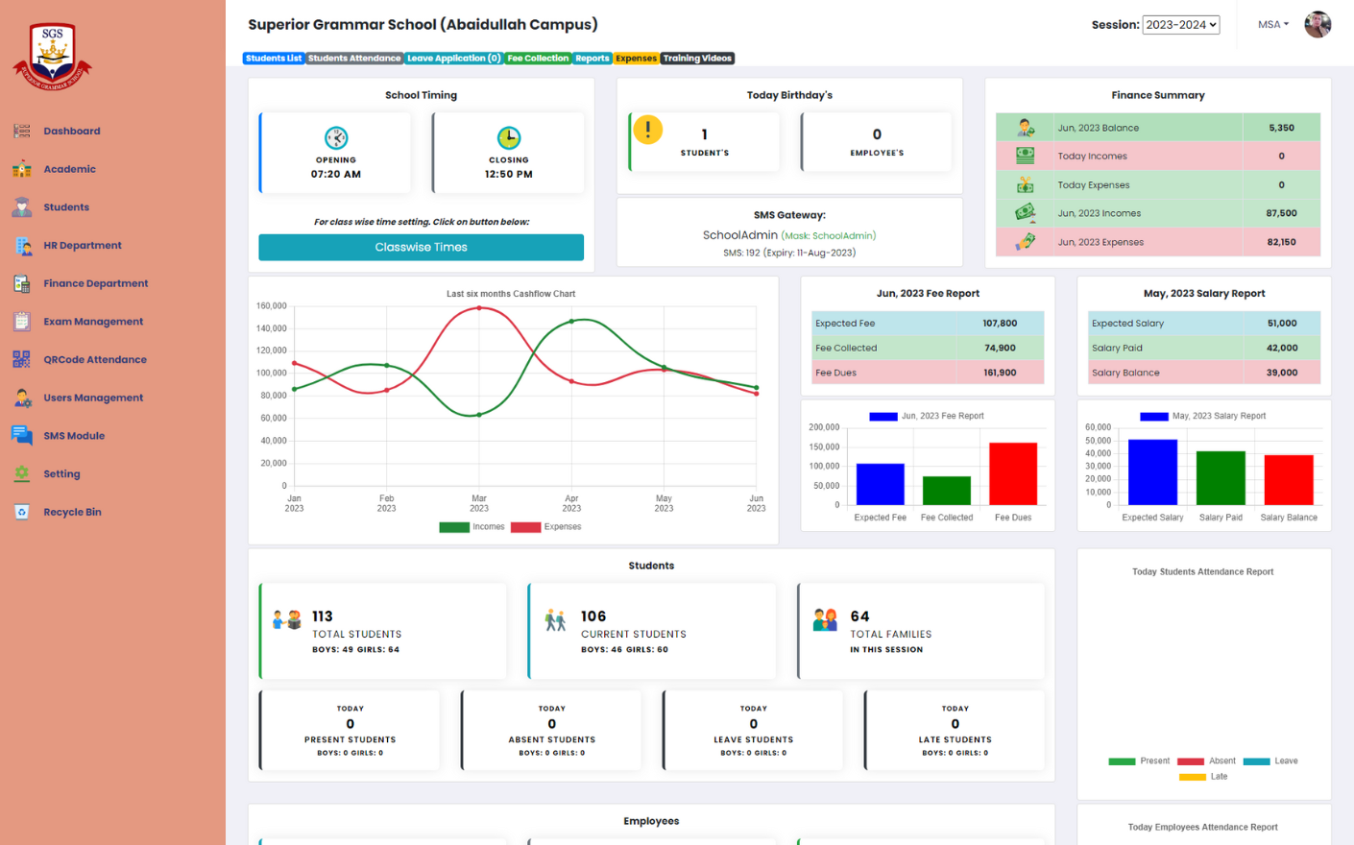Click the SMS Module sidebar icon
Viewport: 1354px width, 845px height.
(21, 435)
